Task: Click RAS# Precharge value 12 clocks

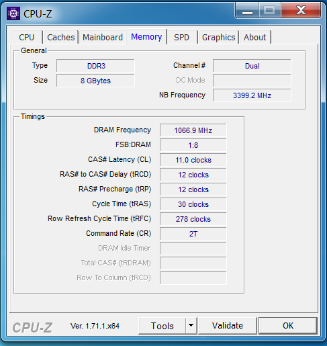Action: coord(193,189)
